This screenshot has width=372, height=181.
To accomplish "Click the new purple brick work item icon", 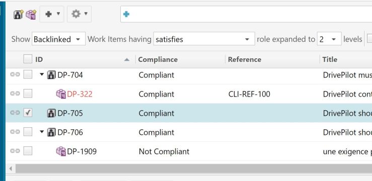I will point(31,15).
